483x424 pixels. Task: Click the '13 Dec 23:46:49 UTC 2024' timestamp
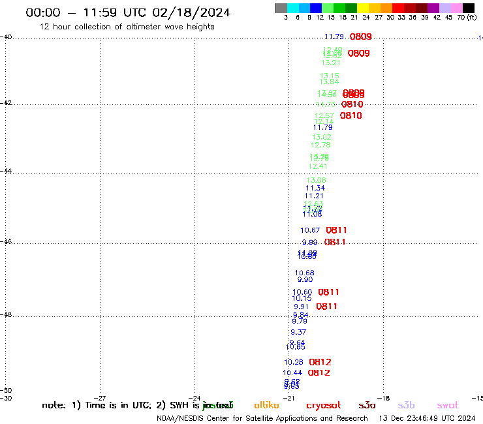pos(427,419)
